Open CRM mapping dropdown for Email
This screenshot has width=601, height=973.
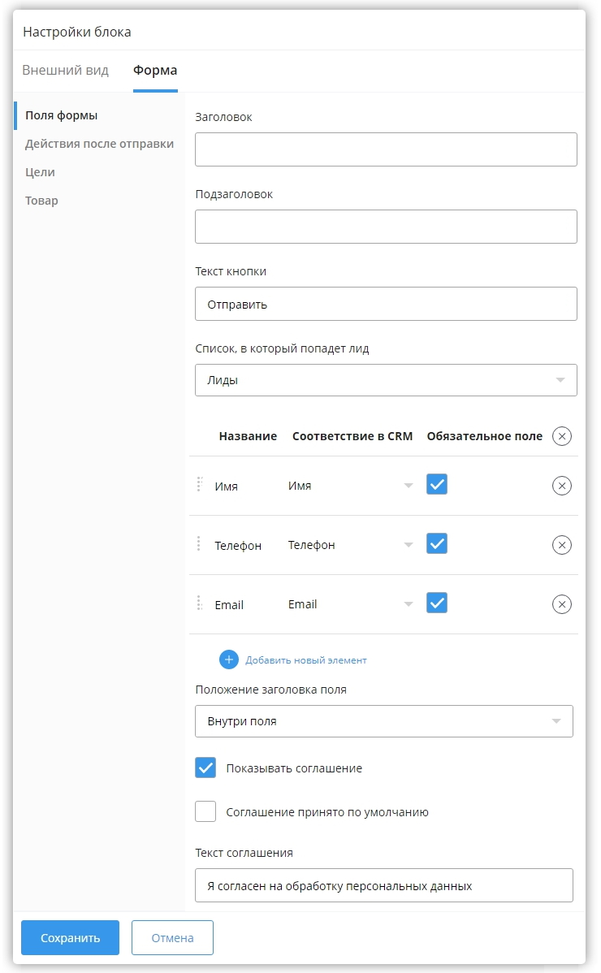coord(351,604)
